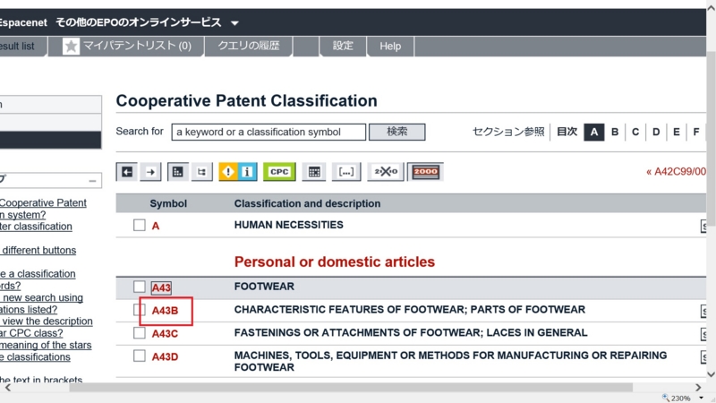
Task: Open the A symbol link
Action: tap(156, 227)
